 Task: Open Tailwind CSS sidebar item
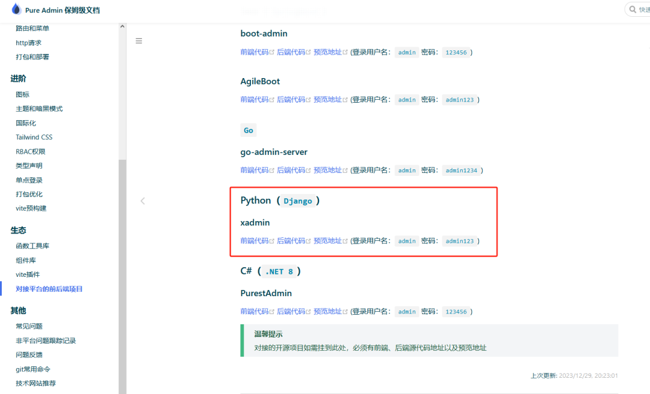pyautogui.click(x=34, y=137)
